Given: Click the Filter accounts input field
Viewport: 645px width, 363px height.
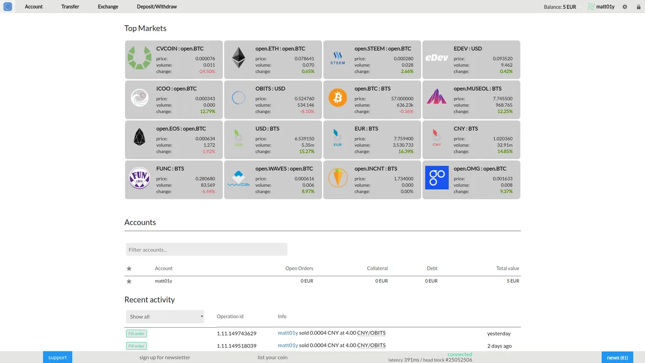Looking at the screenshot, I should (x=207, y=250).
